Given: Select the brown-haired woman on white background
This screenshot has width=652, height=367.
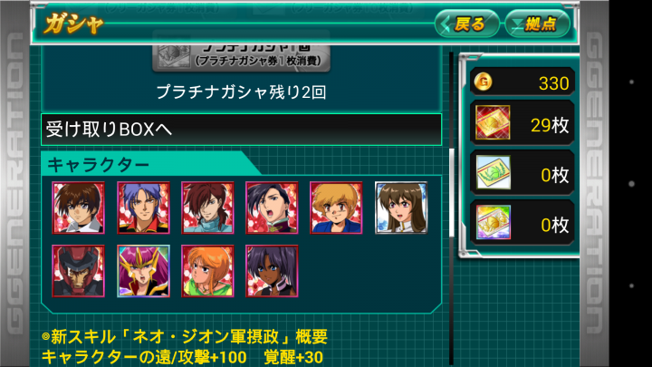Looking at the screenshot, I should (401, 208).
